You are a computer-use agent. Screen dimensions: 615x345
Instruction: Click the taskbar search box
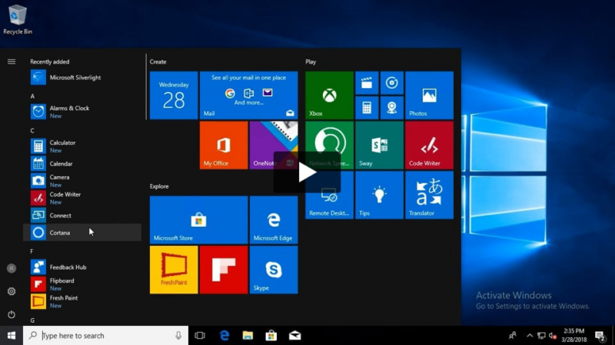click(105, 336)
